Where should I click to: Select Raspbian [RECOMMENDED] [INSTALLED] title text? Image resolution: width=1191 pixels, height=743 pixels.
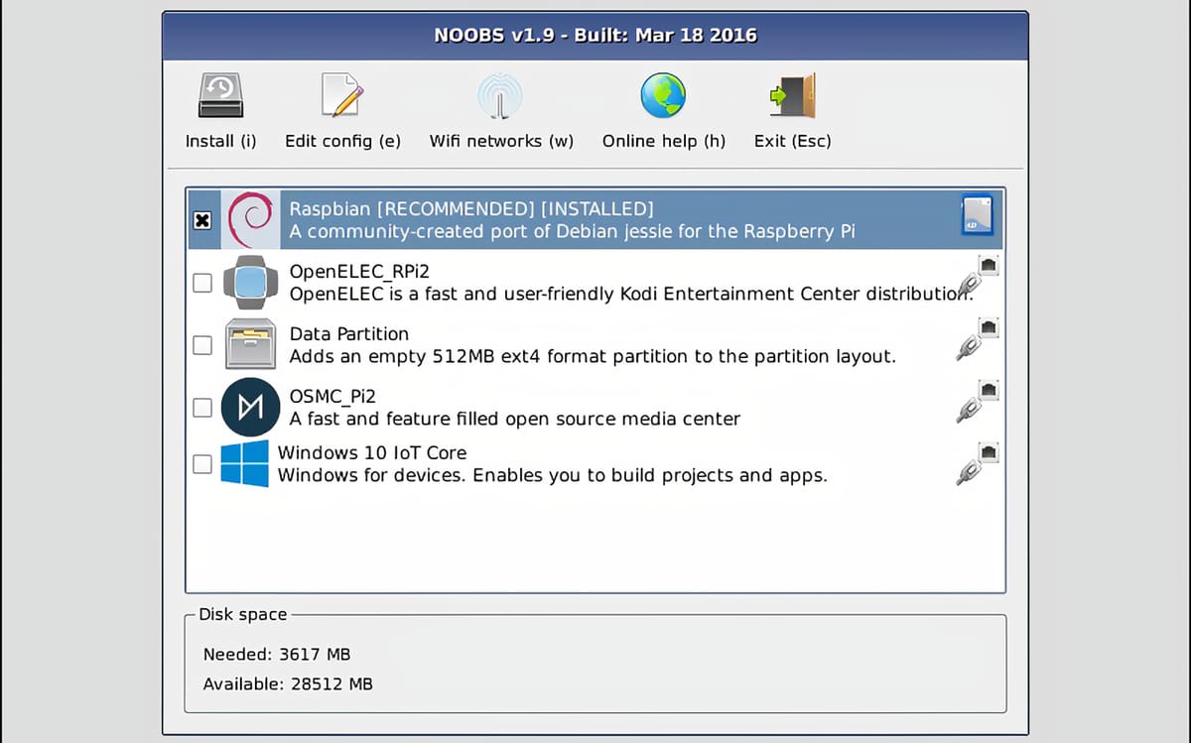pos(471,208)
